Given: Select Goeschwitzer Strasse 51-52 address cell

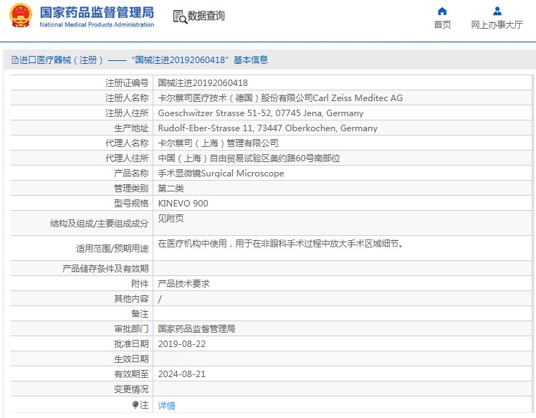Looking at the screenshot, I should 261,113.
